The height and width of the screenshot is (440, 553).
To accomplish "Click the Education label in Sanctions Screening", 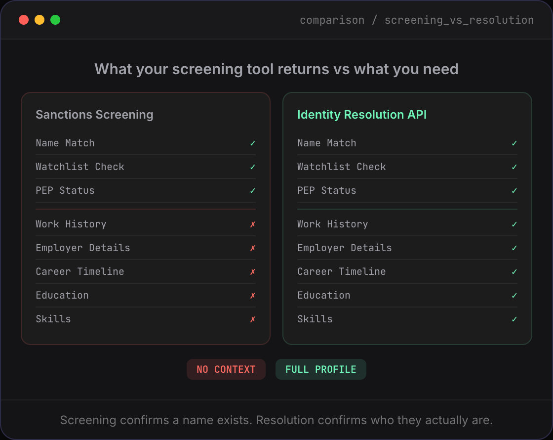I will (62, 295).
